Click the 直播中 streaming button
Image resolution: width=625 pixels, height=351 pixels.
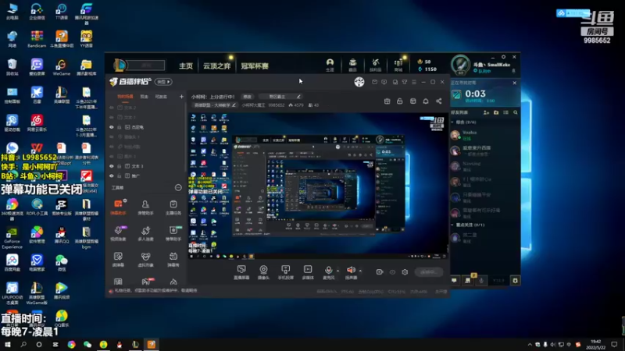pyautogui.click(x=429, y=271)
